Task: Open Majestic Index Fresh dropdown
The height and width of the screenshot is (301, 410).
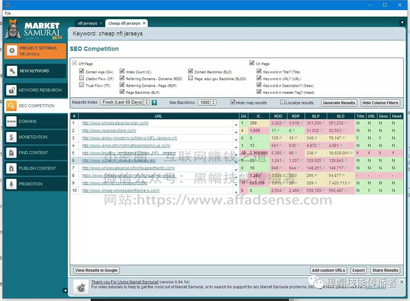Action: pyautogui.click(x=125, y=102)
